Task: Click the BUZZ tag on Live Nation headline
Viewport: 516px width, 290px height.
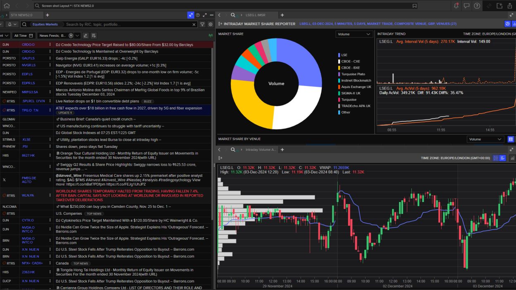Action: click(147, 101)
